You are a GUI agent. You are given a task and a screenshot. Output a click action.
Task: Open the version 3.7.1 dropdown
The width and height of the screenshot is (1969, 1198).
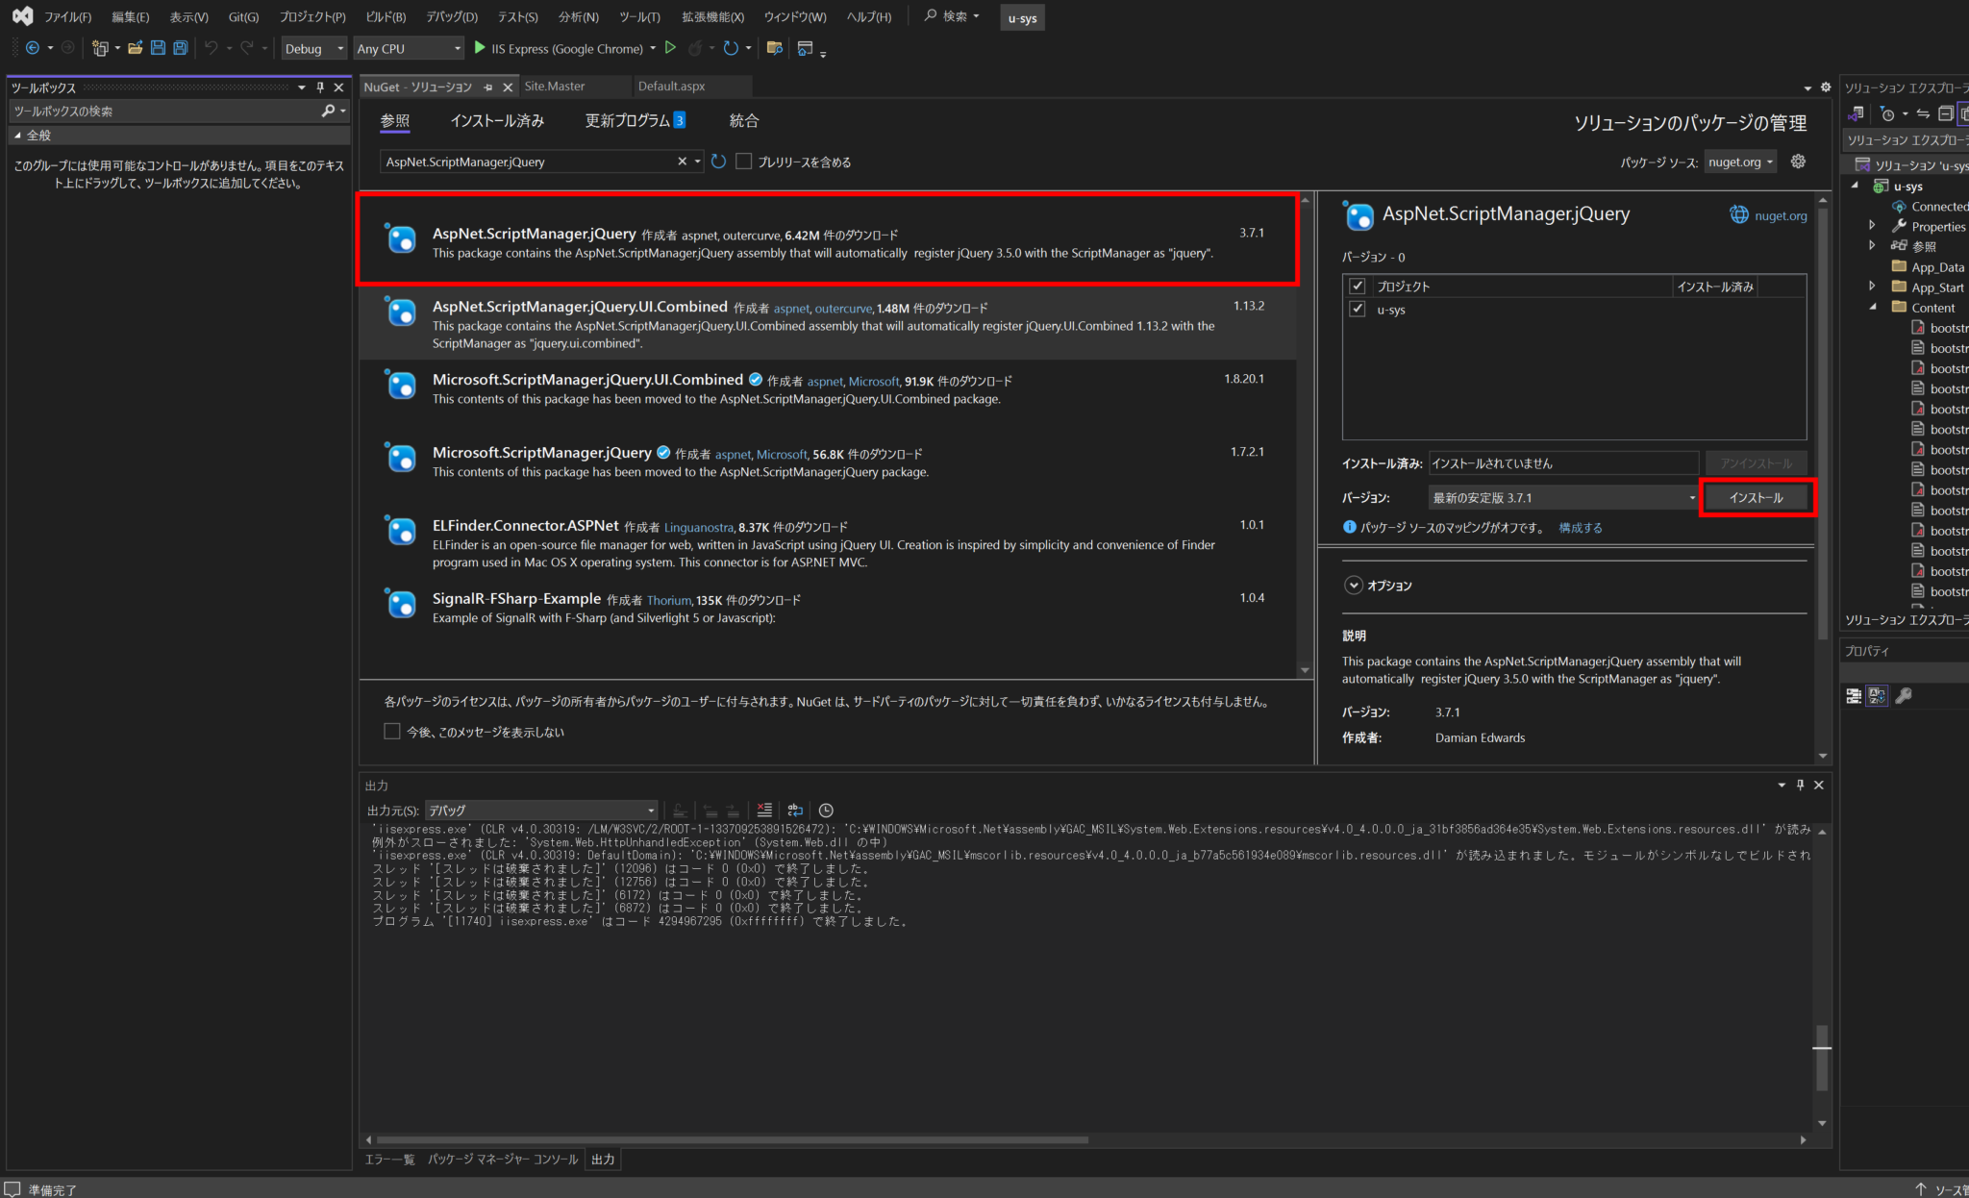pos(1563,498)
